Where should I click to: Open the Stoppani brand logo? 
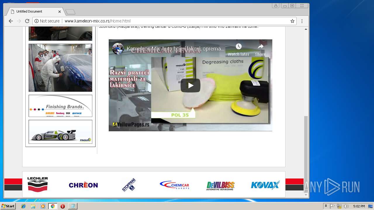(129, 184)
